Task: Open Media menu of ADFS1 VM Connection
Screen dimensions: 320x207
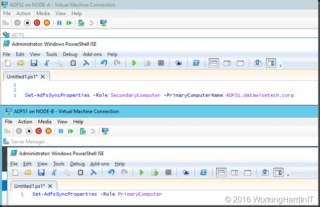Action: pos(45,122)
